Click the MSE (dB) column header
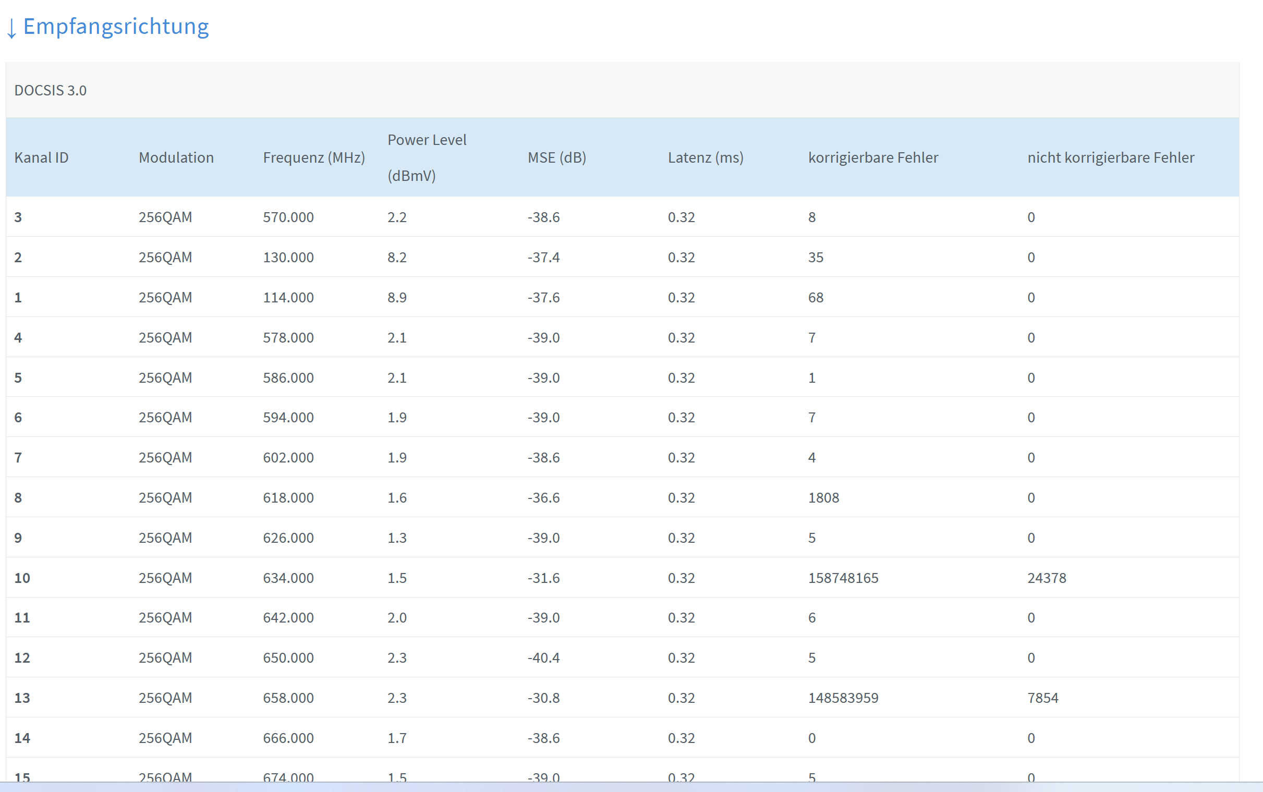1263x792 pixels. (x=557, y=157)
